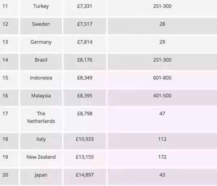Select ranking value 172
Viewport: 217px width, 186px height.
[162, 157]
